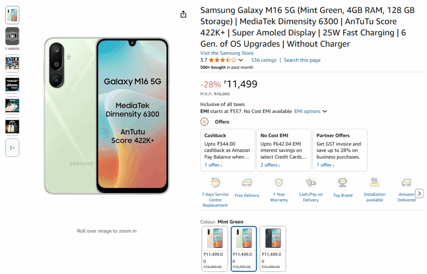Open the 536 ratings link
This screenshot has height=274, width=427.
tap(264, 60)
